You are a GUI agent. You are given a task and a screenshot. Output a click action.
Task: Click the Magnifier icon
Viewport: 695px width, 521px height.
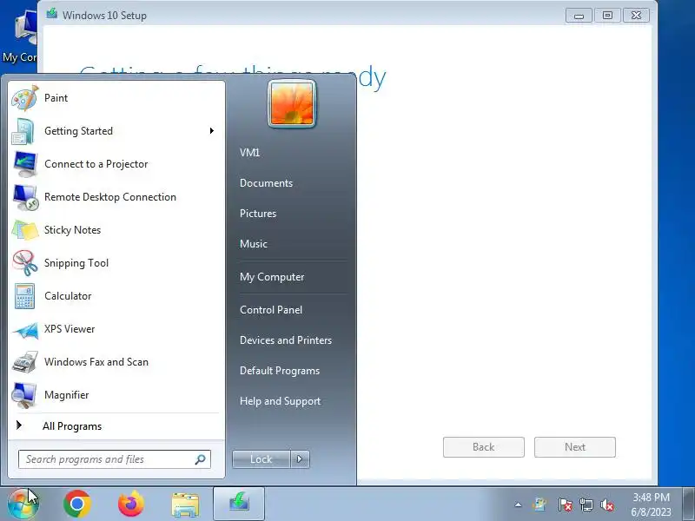(x=24, y=395)
